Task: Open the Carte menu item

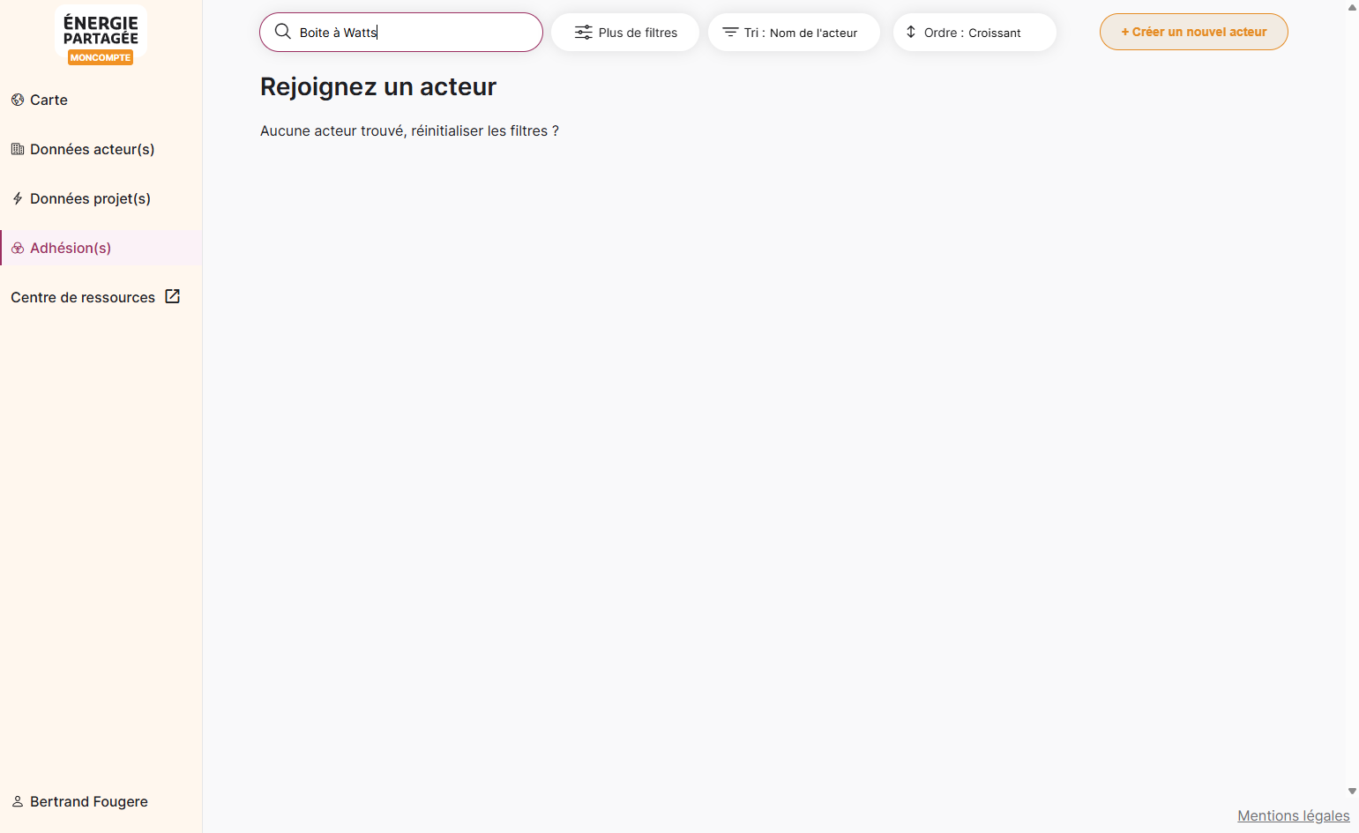Action: pos(101,100)
